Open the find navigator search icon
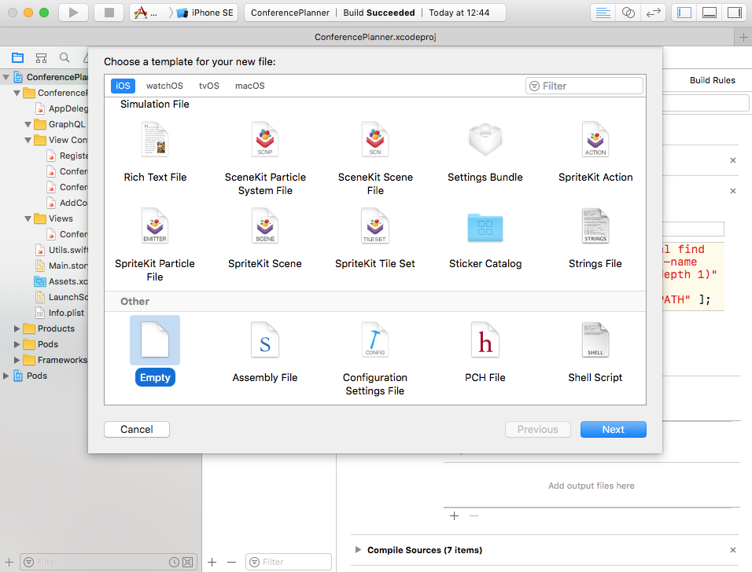 click(65, 58)
